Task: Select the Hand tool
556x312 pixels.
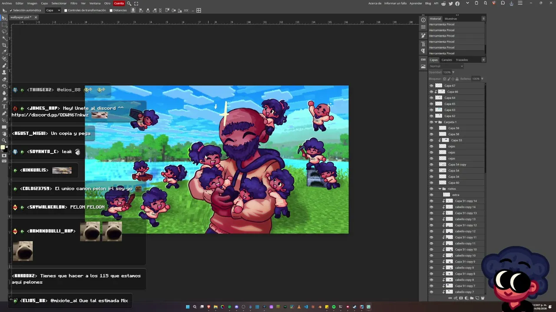Action: pyautogui.click(x=4, y=133)
